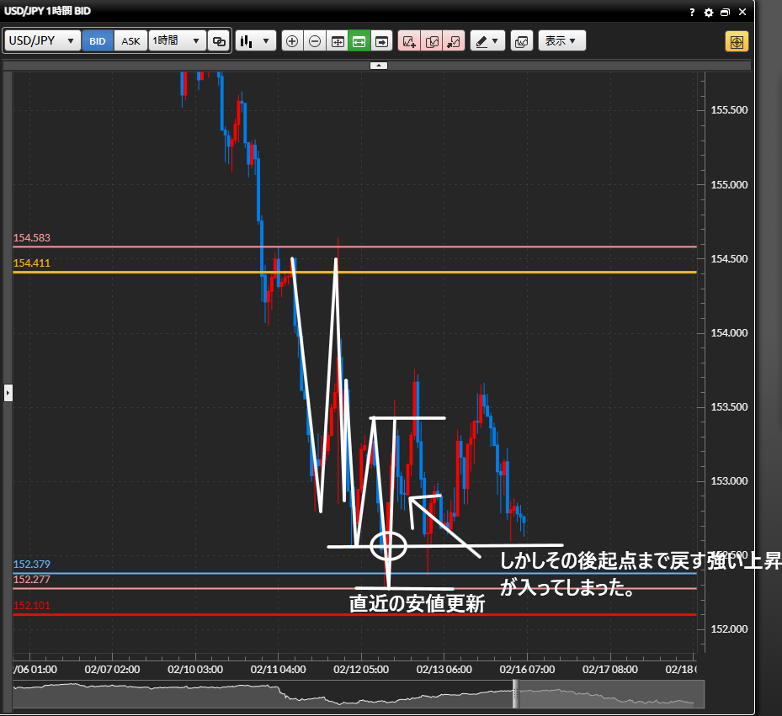The height and width of the screenshot is (716, 782).
Task: Click the indicator chart icon before 表示
Action: pos(521,41)
